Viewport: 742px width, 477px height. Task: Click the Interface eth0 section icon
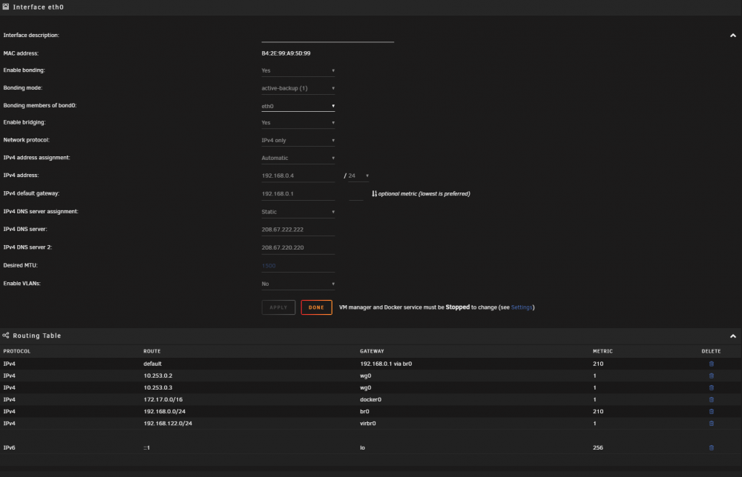click(x=6, y=7)
